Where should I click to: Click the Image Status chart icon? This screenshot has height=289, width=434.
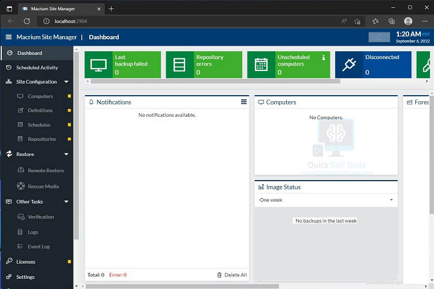point(261,187)
